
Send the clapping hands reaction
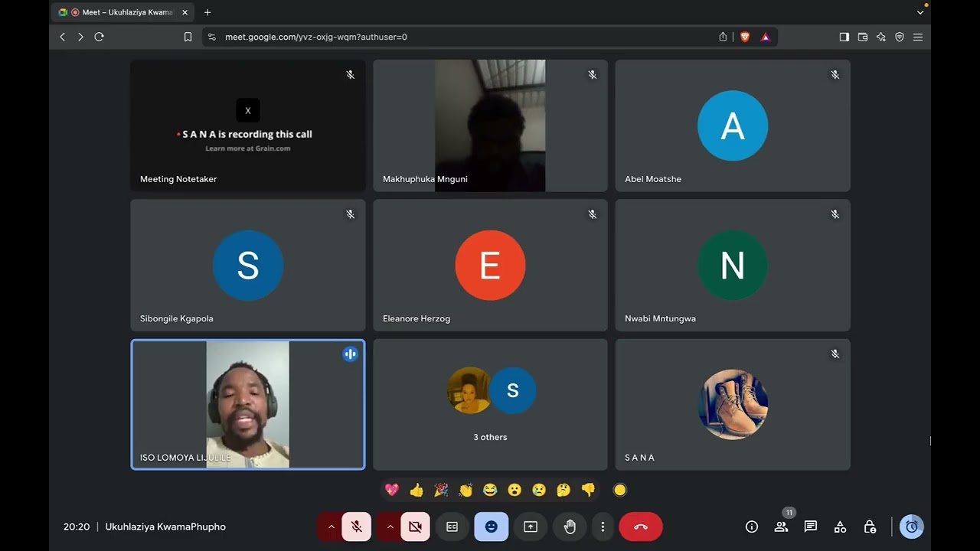click(465, 490)
